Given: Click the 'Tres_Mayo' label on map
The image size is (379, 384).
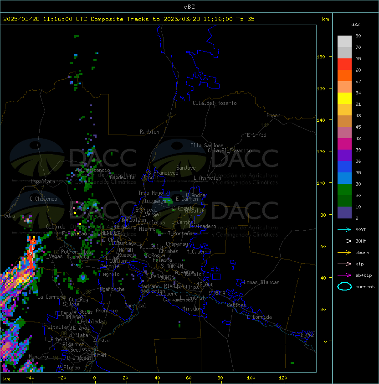Looking at the screenshot, I should coord(150,193).
